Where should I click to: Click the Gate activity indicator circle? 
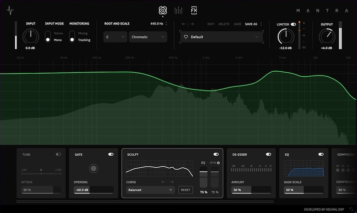[93, 168]
